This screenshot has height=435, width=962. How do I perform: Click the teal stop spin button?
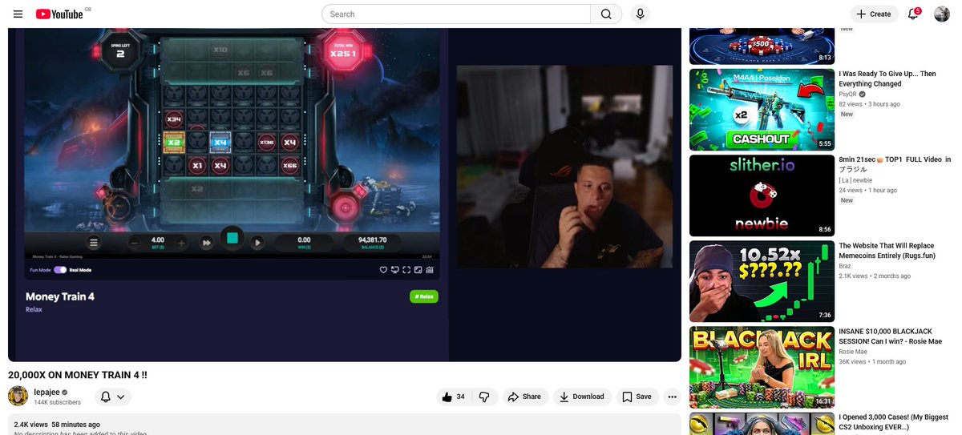click(232, 238)
